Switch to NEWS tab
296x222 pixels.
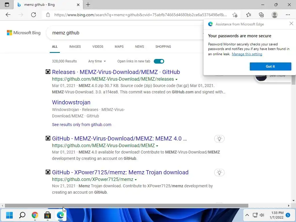(140, 47)
